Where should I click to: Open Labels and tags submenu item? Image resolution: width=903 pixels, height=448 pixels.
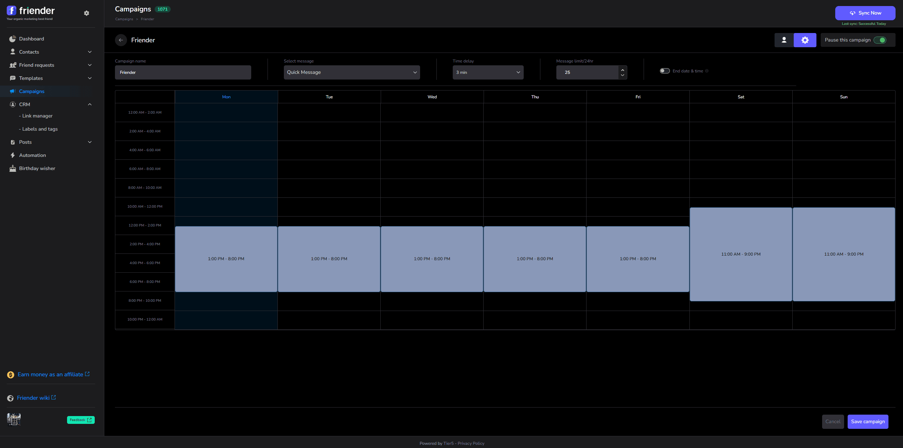40,129
